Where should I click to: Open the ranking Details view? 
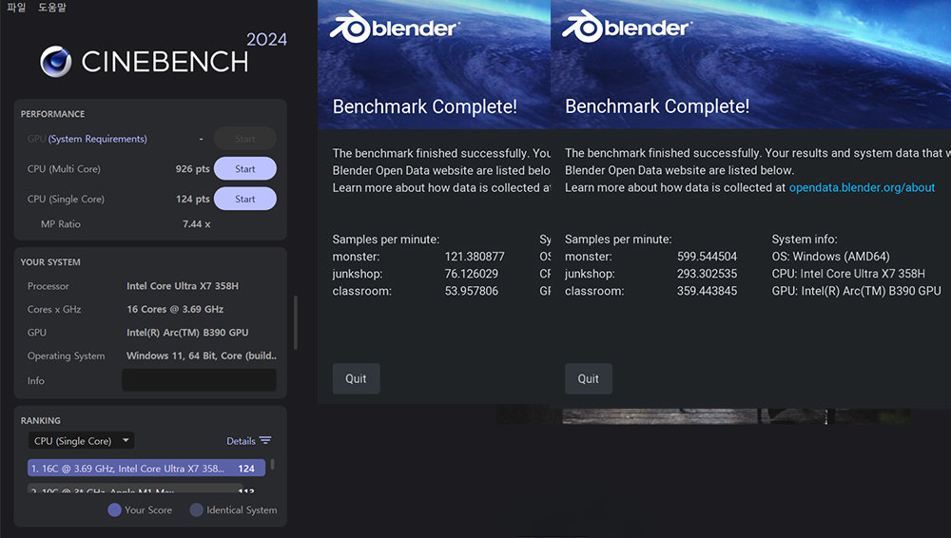pos(241,441)
